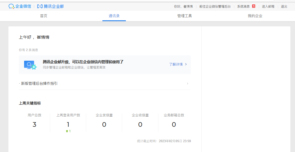Go to the 我的企业 tab

[255, 16]
